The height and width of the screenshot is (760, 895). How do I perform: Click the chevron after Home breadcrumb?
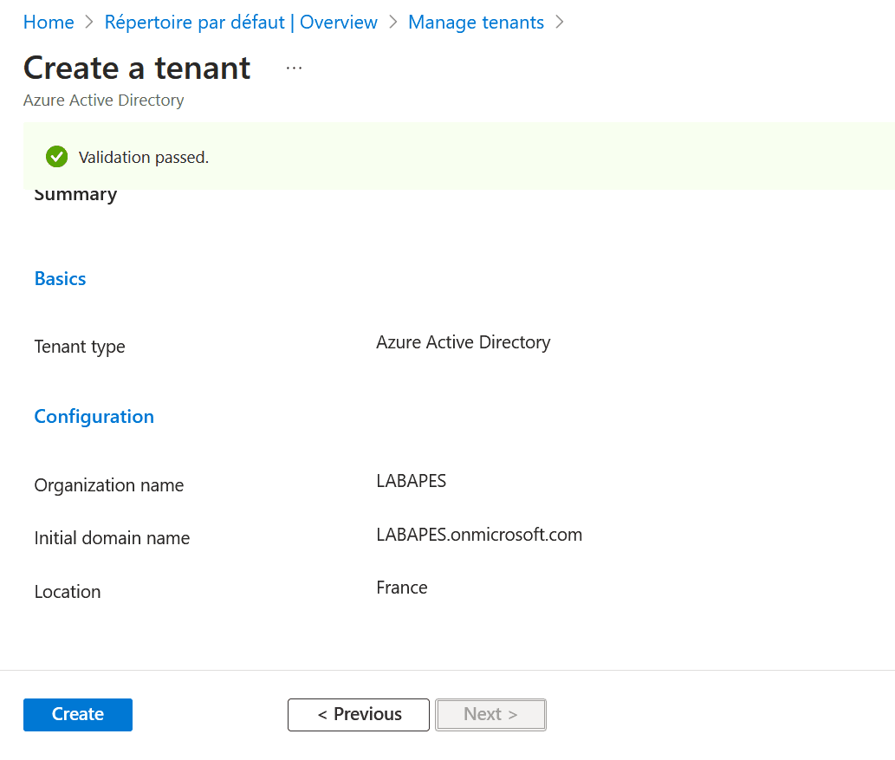(89, 23)
